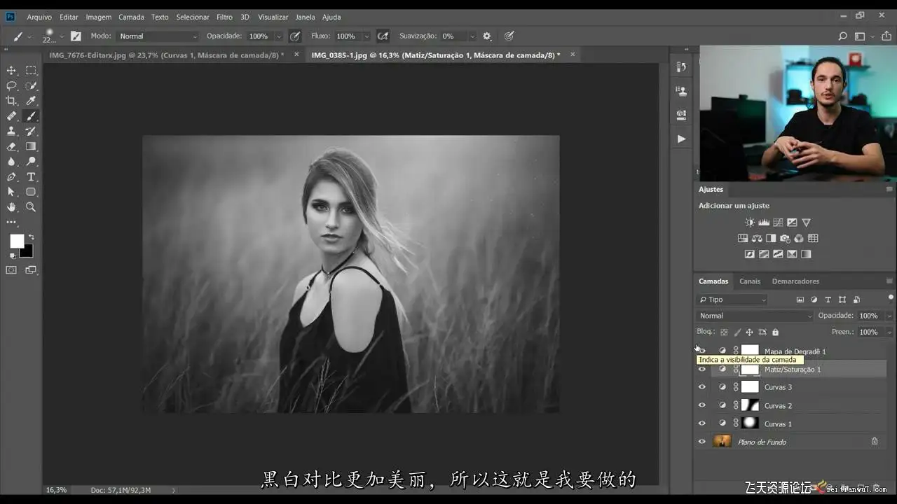This screenshot has height=504, width=897.
Task: Hide the Curvas 3 layer
Action: tap(702, 387)
